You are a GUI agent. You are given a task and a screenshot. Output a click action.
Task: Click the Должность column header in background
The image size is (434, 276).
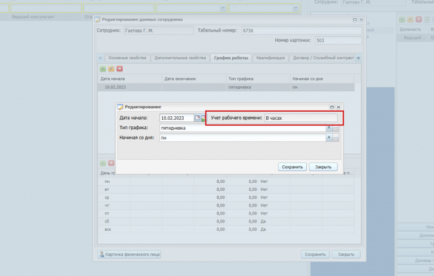[x=413, y=29]
